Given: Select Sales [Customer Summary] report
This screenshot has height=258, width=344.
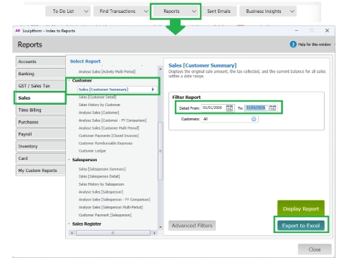Looking at the screenshot, I should 117,90.
